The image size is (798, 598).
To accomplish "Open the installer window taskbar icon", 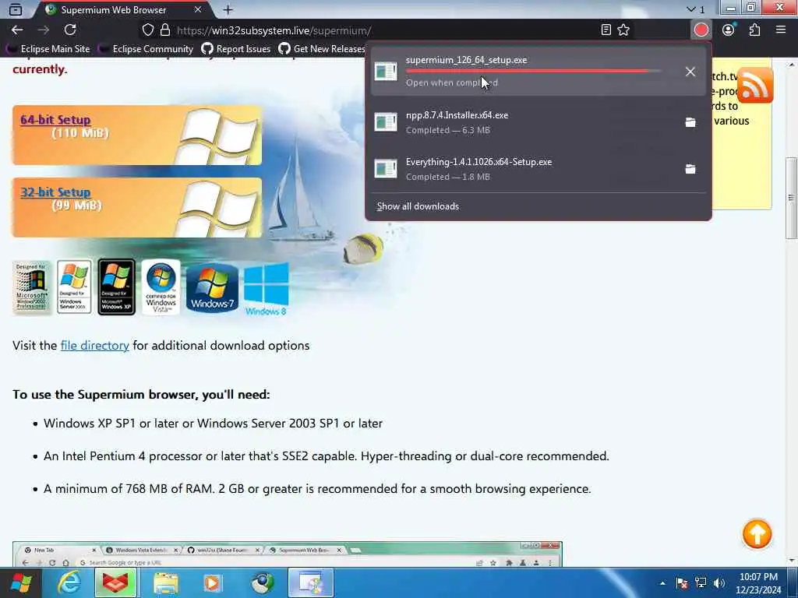I will (311, 582).
